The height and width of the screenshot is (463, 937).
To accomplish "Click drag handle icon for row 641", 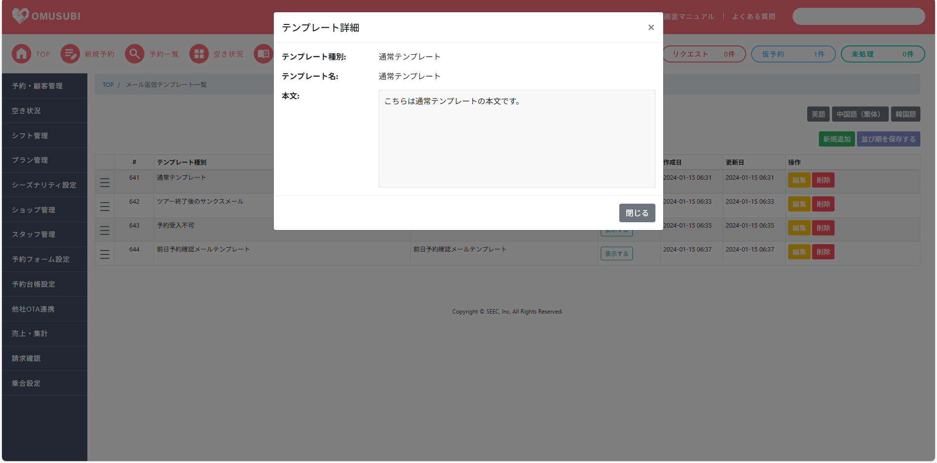I will tap(105, 183).
